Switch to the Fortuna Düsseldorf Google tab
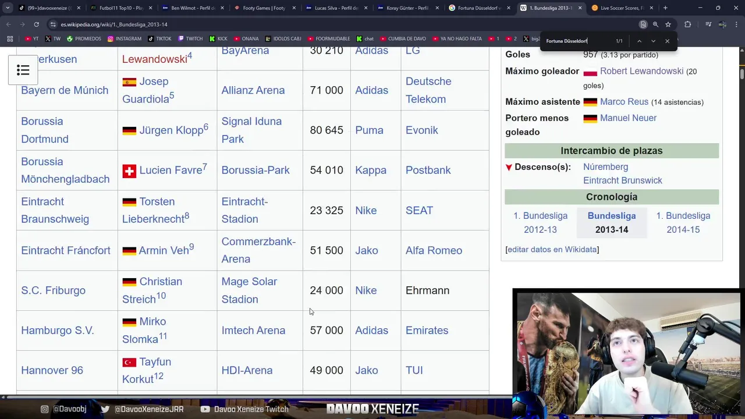Image resolution: width=745 pixels, height=419 pixels. click(478, 8)
